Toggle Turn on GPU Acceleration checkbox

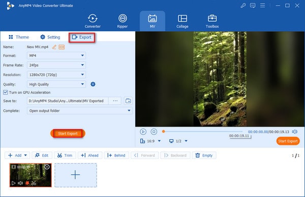pyautogui.click(x=6, y=92)
